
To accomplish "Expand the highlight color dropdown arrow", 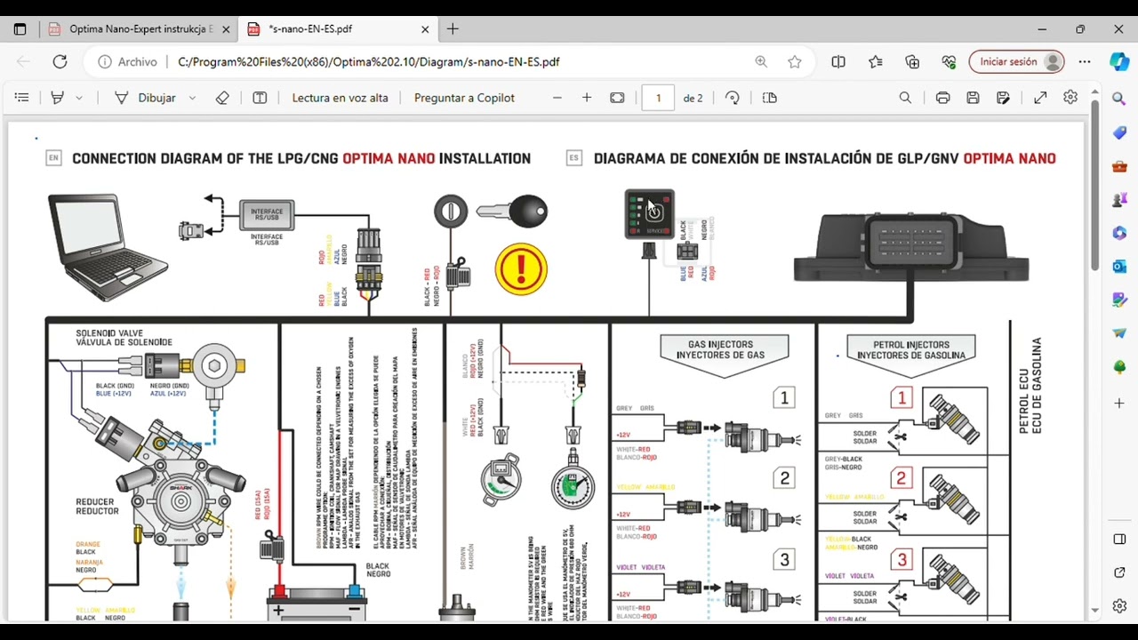I will (x=79, y=98).
